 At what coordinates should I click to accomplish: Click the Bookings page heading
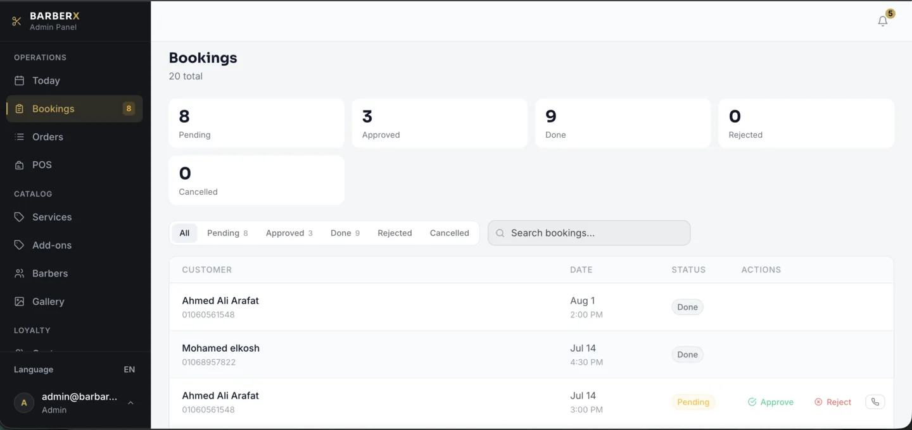tap(203, 58)
